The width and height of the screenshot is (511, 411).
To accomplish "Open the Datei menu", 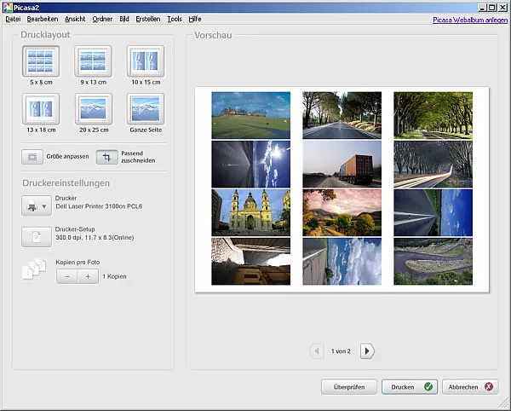I will point(13,18).
